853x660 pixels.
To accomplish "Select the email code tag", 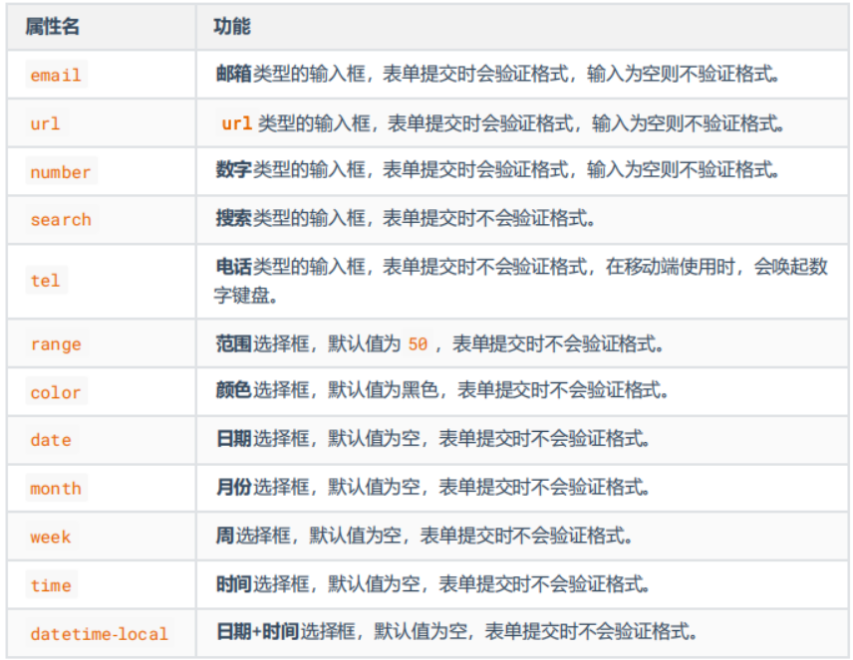I will [x=56, y=76].
